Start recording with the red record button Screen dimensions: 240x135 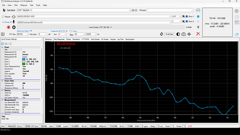coord(9,27)
